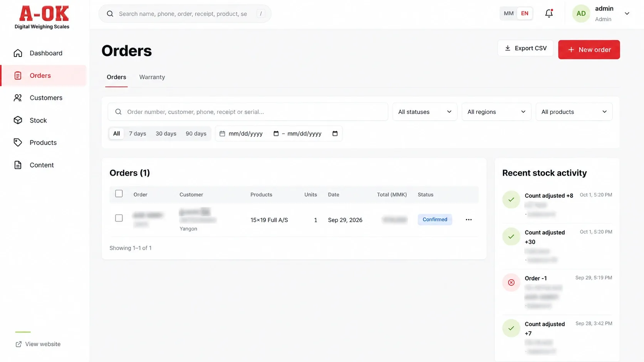Click the Stock box icon
This screenshot has width=644, height=362.
(18, 120)
